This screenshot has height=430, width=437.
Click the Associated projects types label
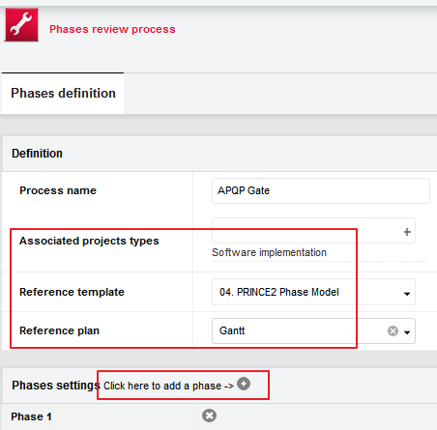pos(89,241)
